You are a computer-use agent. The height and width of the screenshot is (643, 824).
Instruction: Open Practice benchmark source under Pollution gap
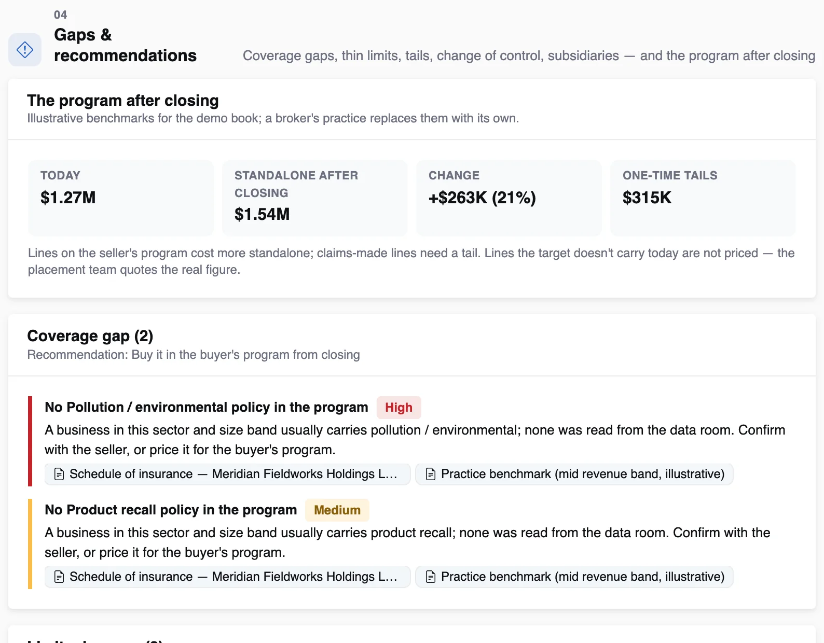click(x=574, y=474)
